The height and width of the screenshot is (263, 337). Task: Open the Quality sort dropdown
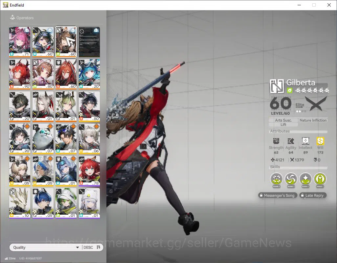(46, 247)
